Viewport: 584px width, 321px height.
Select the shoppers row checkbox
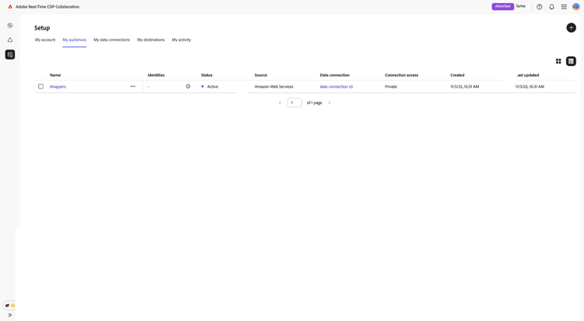click(x=41, y=86)
